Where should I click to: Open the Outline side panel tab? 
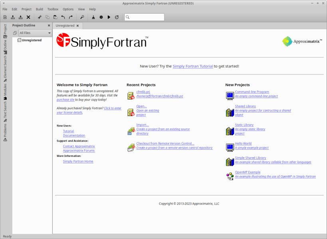[x=5, y=47]
